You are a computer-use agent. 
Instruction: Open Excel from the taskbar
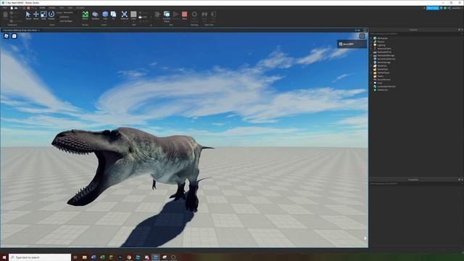coord(102,257)
